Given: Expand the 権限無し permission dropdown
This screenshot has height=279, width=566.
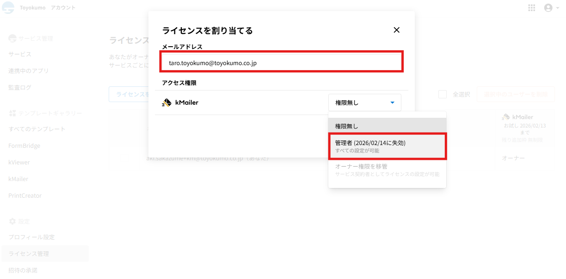Looking at the screenshot, I should click(x=364, y=103).
